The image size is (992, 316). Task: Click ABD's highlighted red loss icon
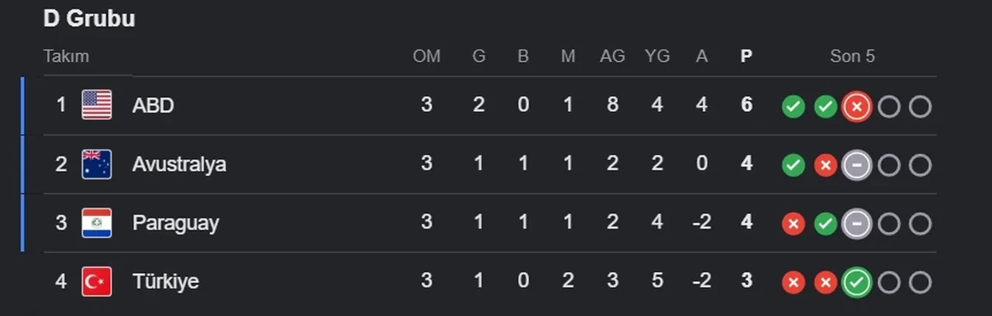[x=856, y=107]
